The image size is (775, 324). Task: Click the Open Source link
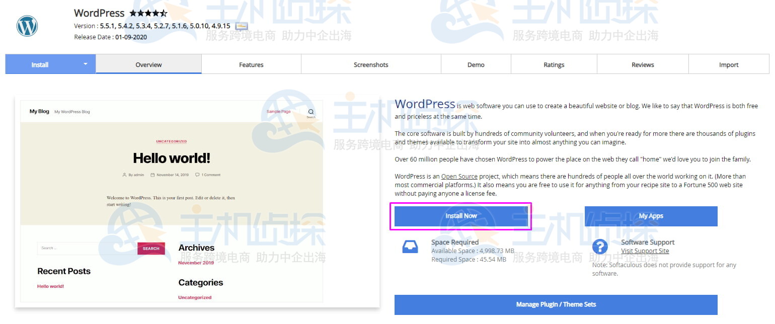pos(459,176)
